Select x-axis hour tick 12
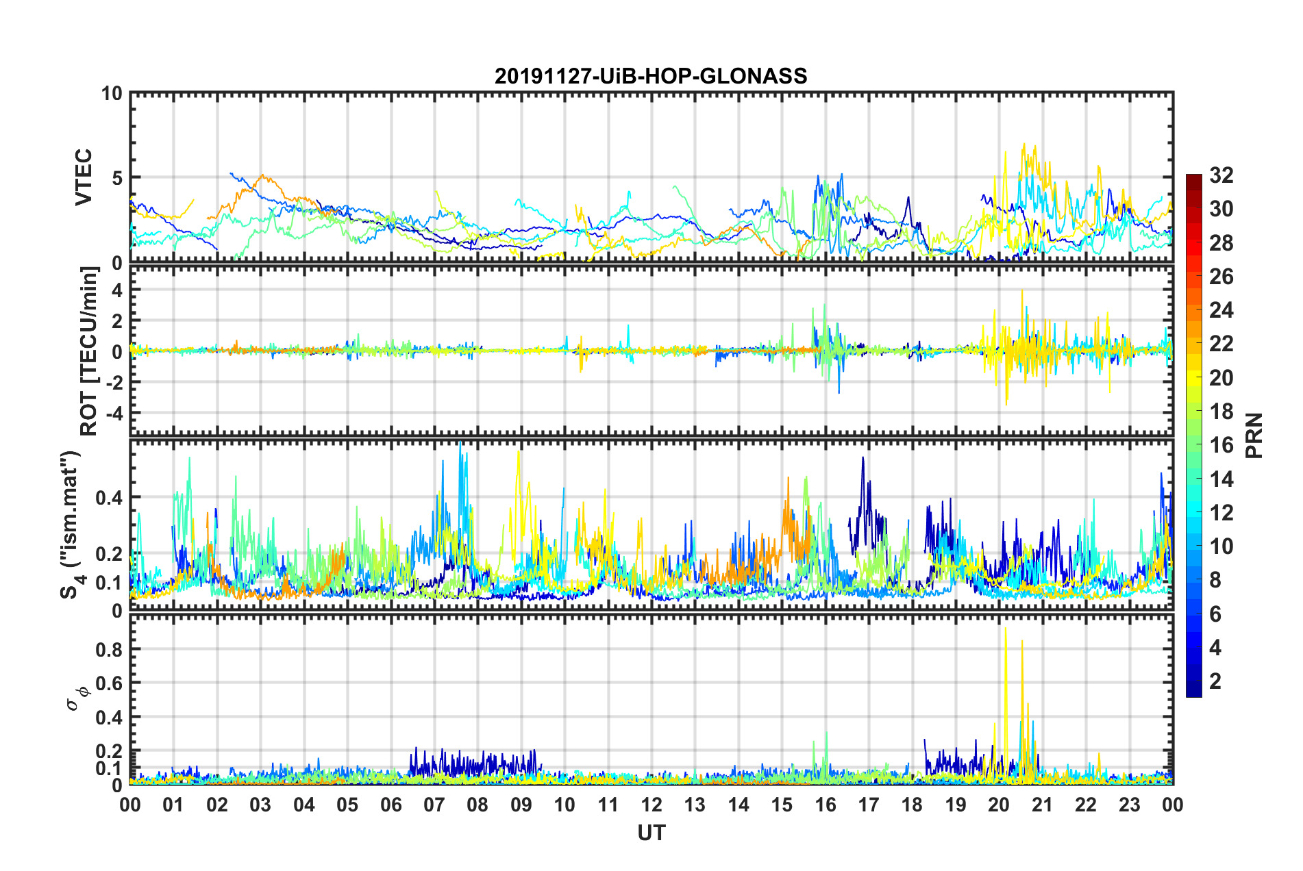Image resolution: width=1303 pixels, height=871 pixels. point(651,805)
